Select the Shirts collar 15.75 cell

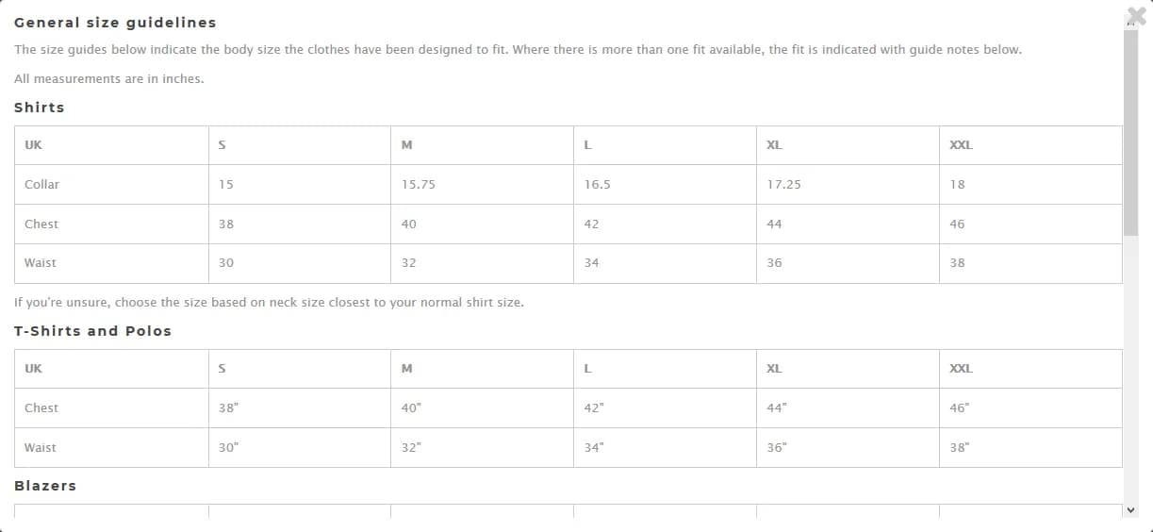point(482,185)
